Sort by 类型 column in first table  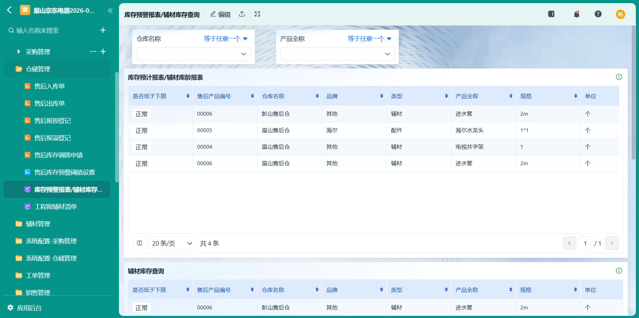[446, 96]
